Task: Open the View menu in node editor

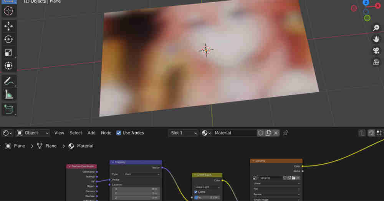Action: click(x=59, y=133)
